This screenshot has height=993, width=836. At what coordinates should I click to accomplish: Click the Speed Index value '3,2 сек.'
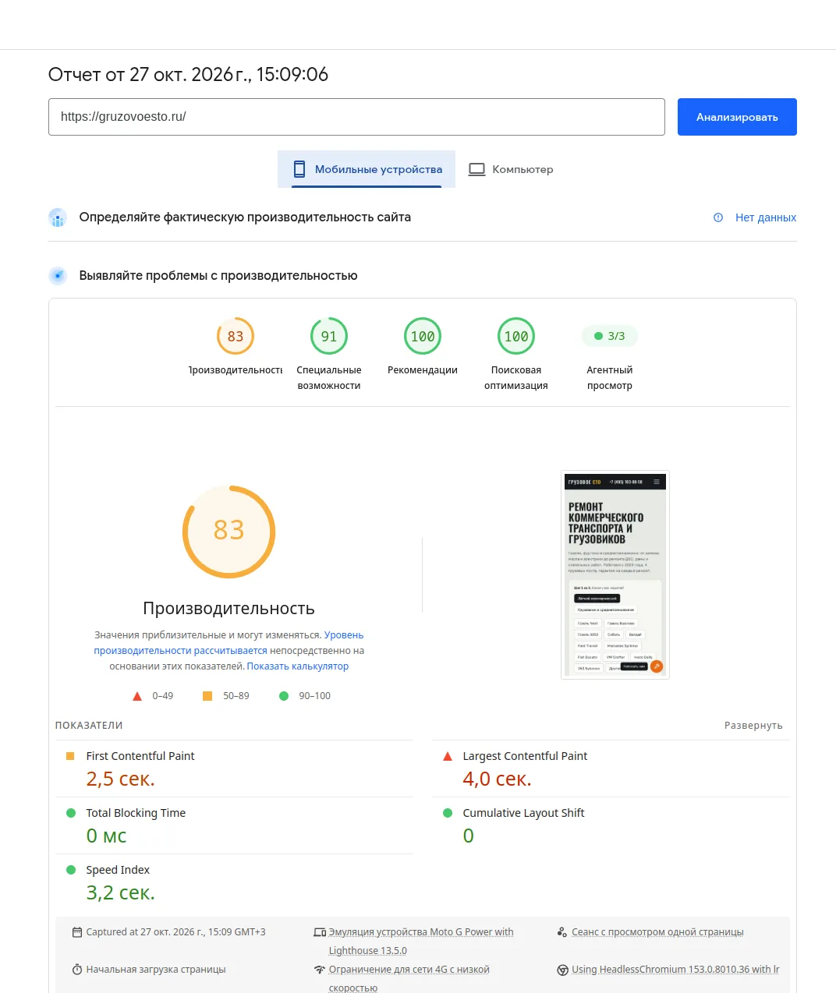click(121, 892)
